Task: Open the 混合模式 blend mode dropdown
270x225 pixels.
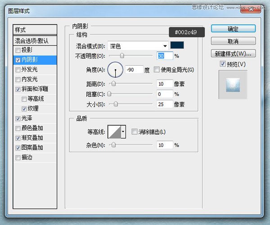Action: pyautogui.click(x=138, y=46)
